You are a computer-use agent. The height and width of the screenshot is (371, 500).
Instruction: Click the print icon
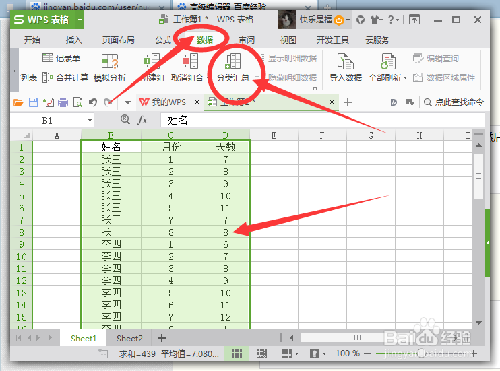click(x=63, y=102)
